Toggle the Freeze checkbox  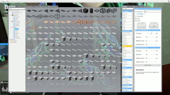pos(136,21)
